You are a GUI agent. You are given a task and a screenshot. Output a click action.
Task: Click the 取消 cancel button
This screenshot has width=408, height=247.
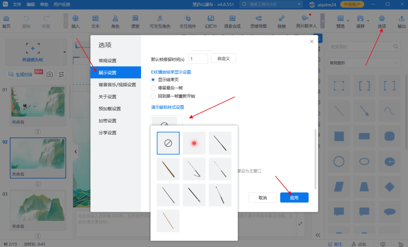click(262, 197)
